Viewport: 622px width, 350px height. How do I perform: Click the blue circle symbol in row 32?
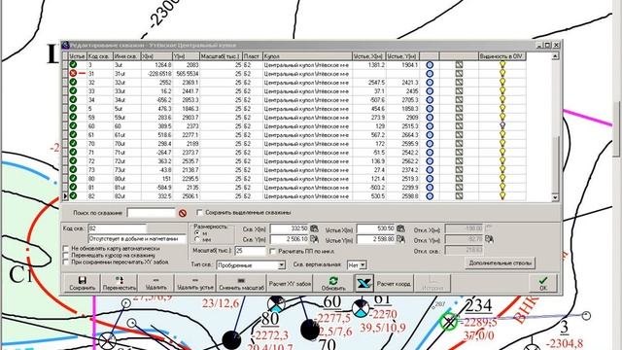[430, 82]
